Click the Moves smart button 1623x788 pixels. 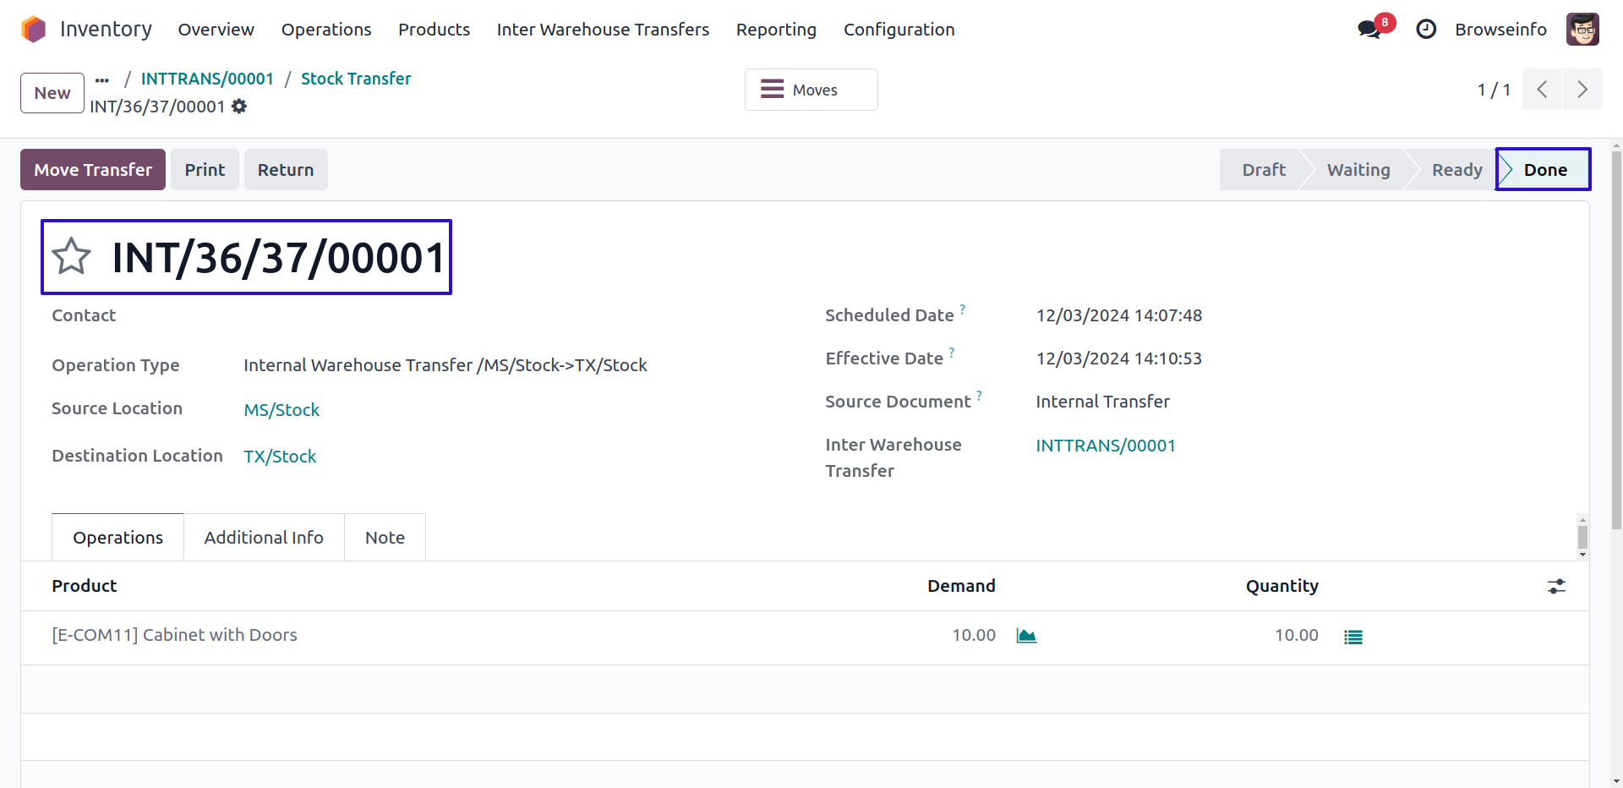[811, 90]
